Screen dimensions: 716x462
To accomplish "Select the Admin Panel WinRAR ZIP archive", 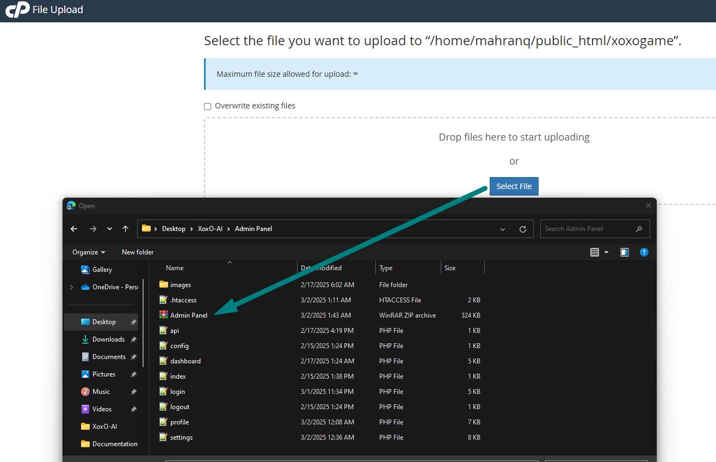I will click(188, 315).
